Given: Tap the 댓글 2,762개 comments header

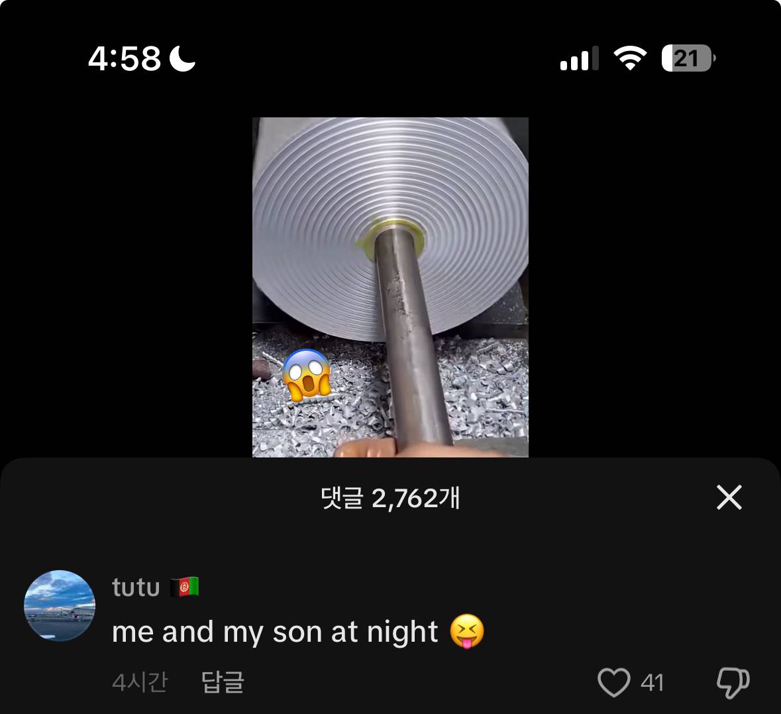Looking at the screenshot, I should (390, 498).
